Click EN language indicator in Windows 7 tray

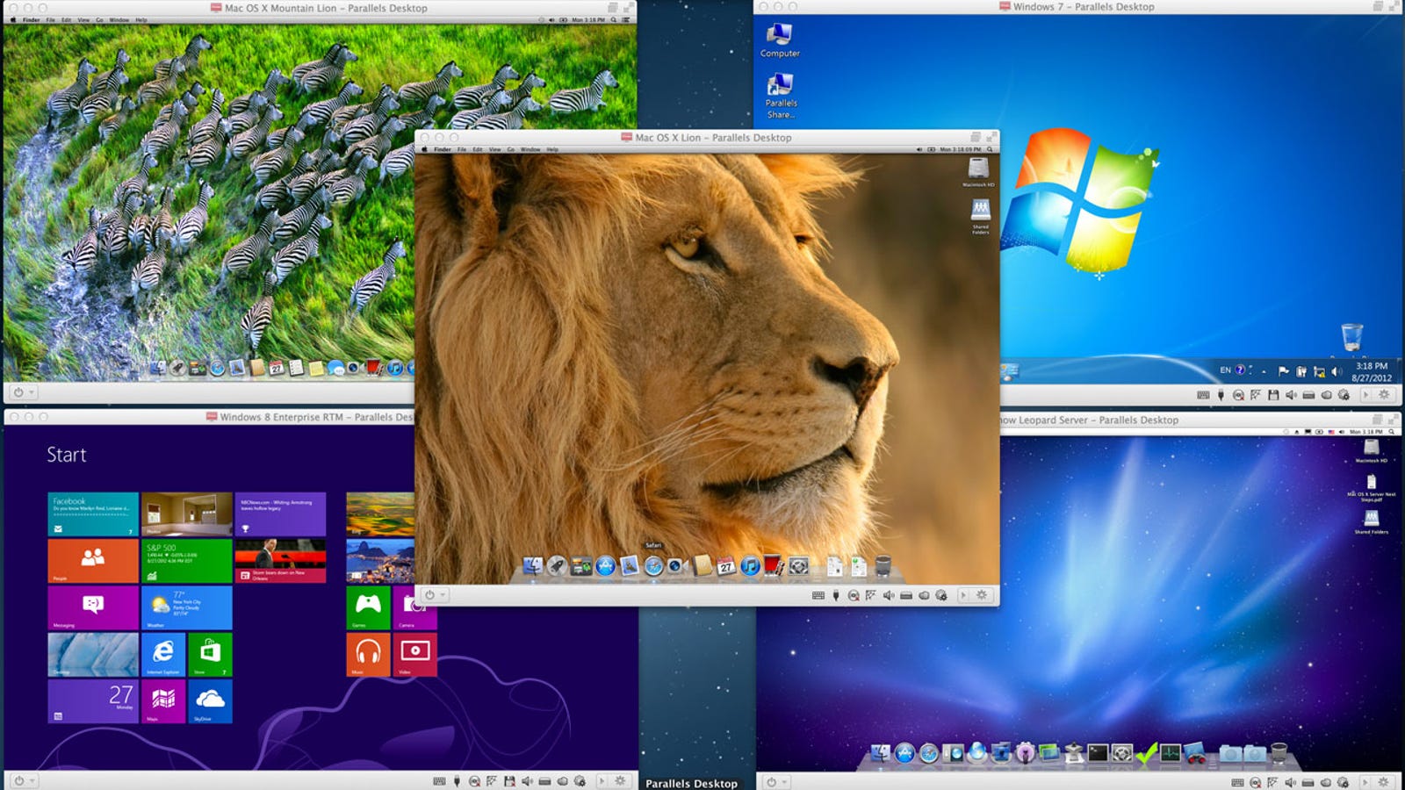[x=1225, y=370]
